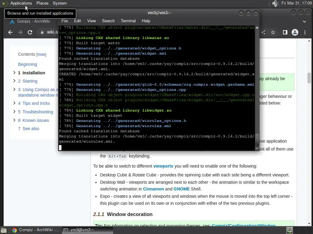Open See also contents link
313x234 pixels.
(x=28, y=129)
